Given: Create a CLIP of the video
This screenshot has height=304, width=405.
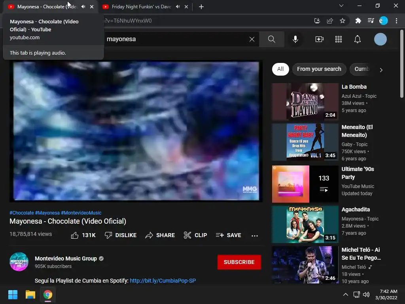Looking at the screenshot, I should click(195, 235).
